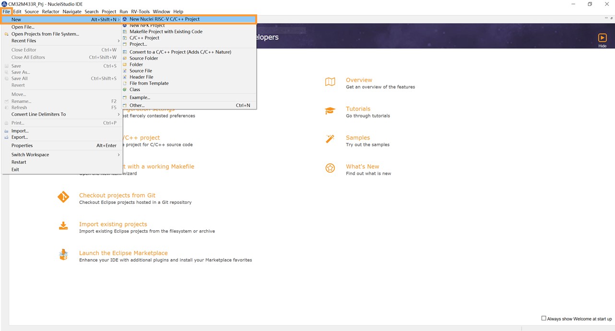This screenshot has width=615, height=331.
Task: Click the Samples magic wand icon
Action: tap(330, 139)
